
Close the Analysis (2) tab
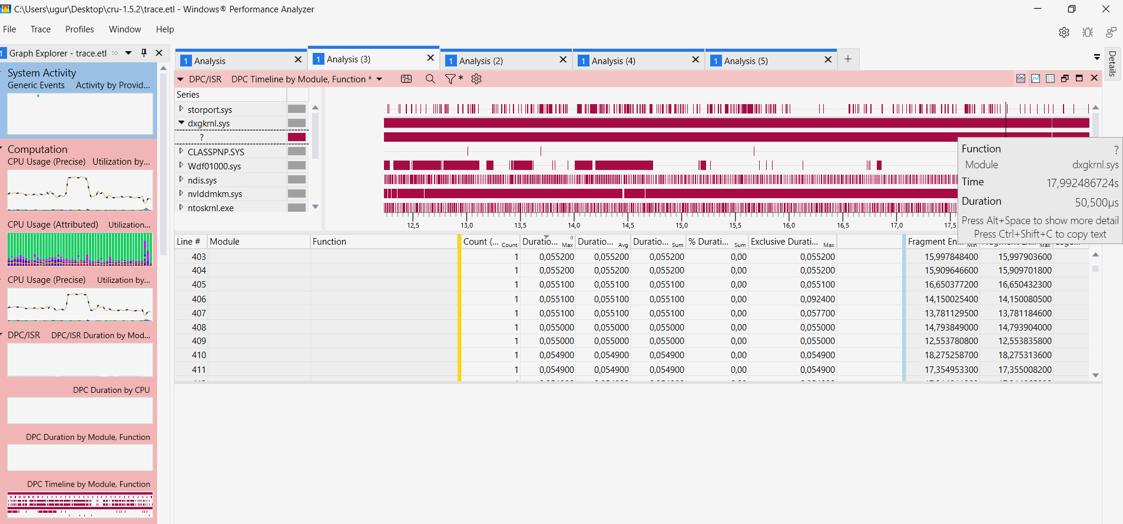(563, 59)
